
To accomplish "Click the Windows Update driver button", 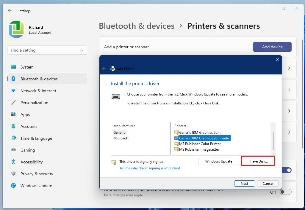I will coord(219,161).
